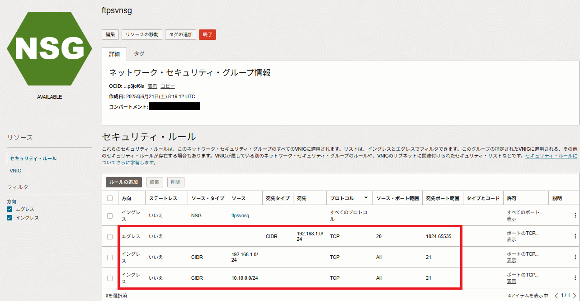Click the 0を選択済 selection status

[116, 296]
